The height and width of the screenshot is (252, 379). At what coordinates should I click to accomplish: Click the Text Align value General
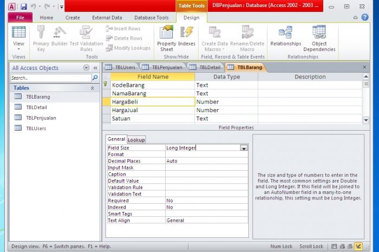(x=206, y=221)
